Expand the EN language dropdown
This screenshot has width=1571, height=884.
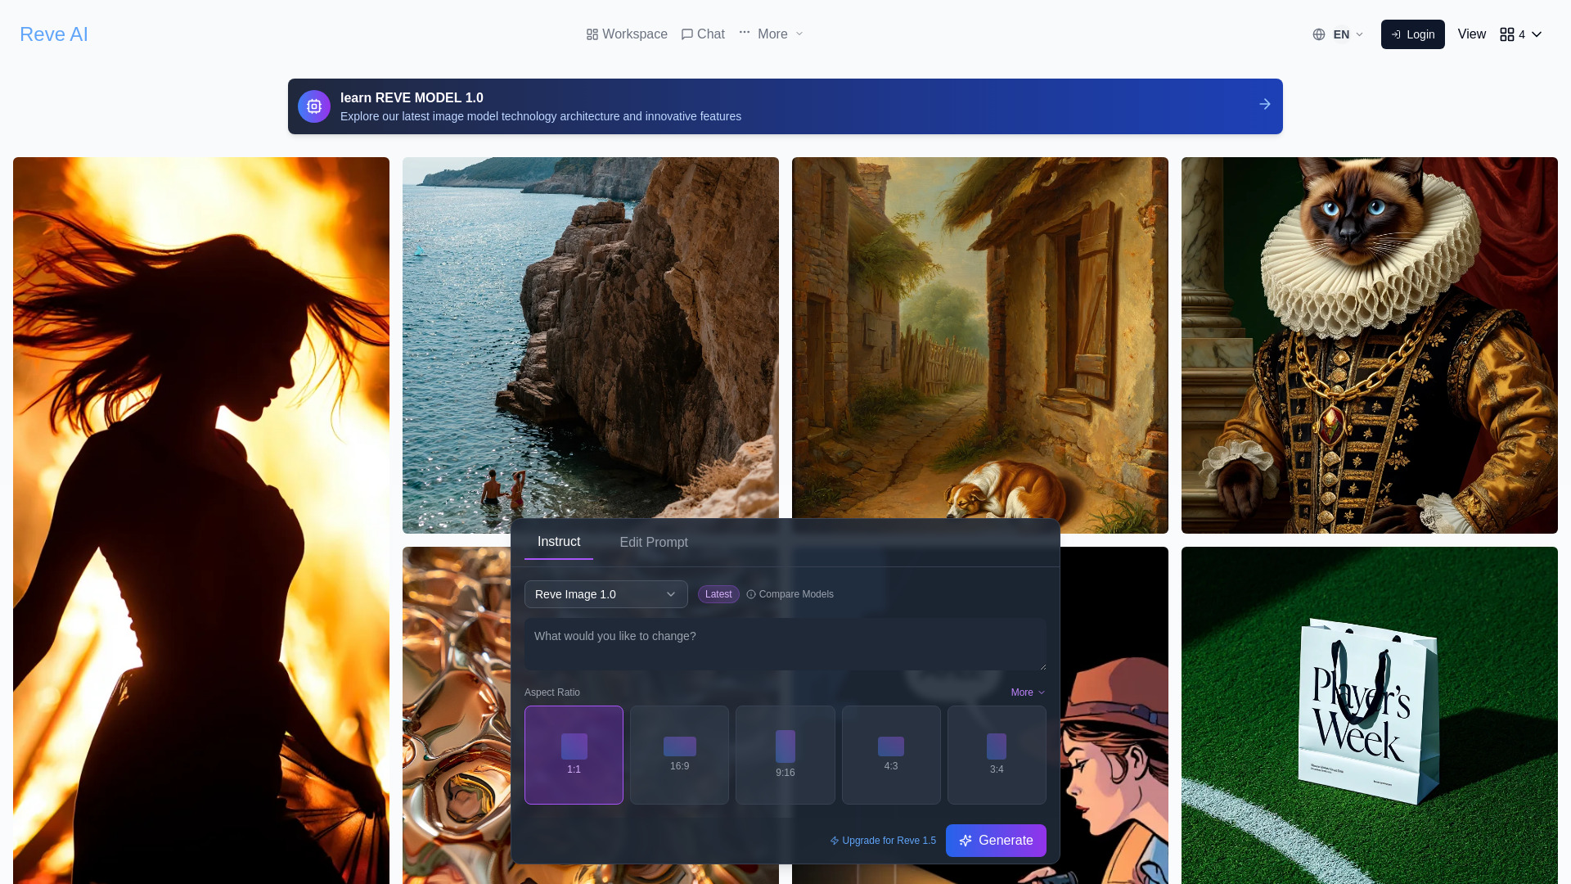[x=1338, y=34]
